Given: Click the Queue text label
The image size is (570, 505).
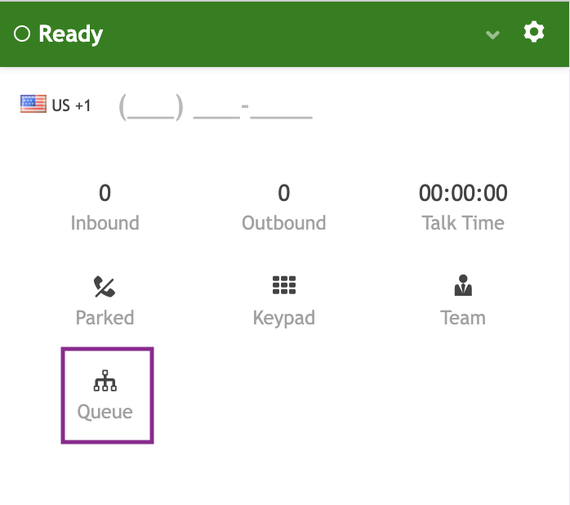Looking at the screenshot, I should point(105,412).
